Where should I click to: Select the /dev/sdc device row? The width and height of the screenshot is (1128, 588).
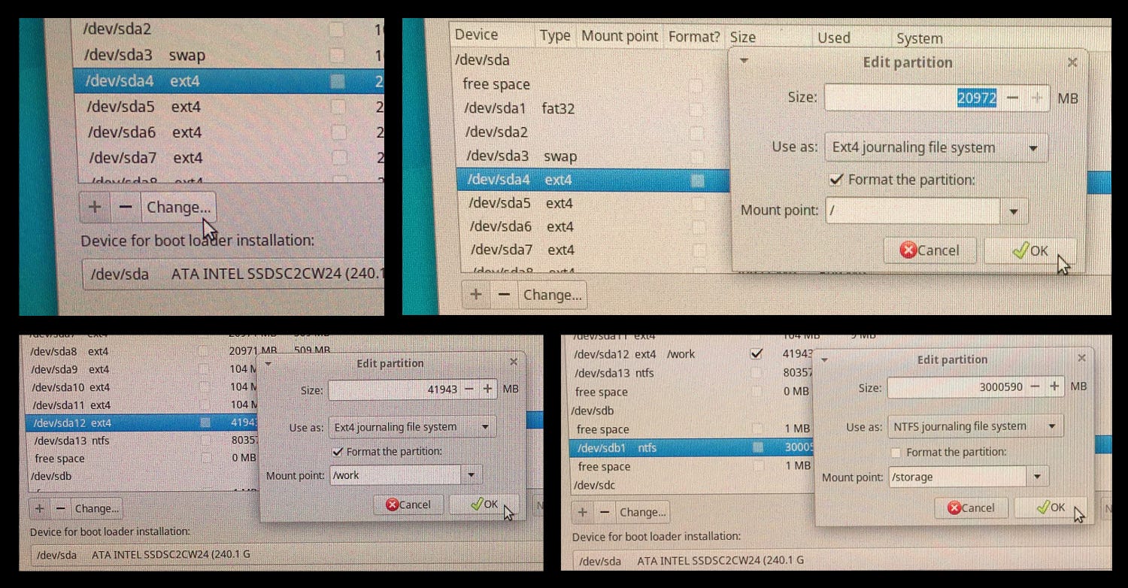click(x=691, y=485)
